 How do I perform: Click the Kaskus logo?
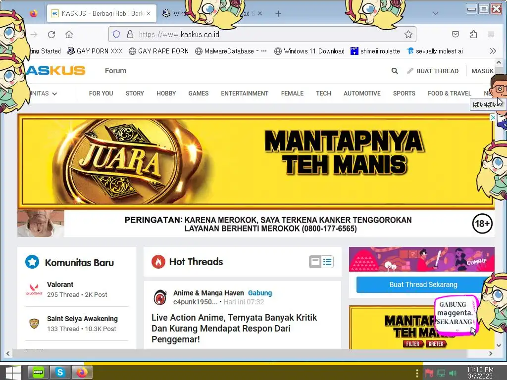tap(55, 71)
